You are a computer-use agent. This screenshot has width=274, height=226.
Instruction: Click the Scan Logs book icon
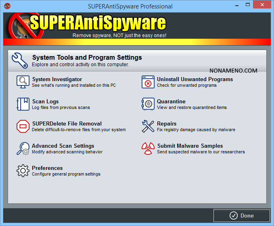pyautogui.click(x=23, y=104)
